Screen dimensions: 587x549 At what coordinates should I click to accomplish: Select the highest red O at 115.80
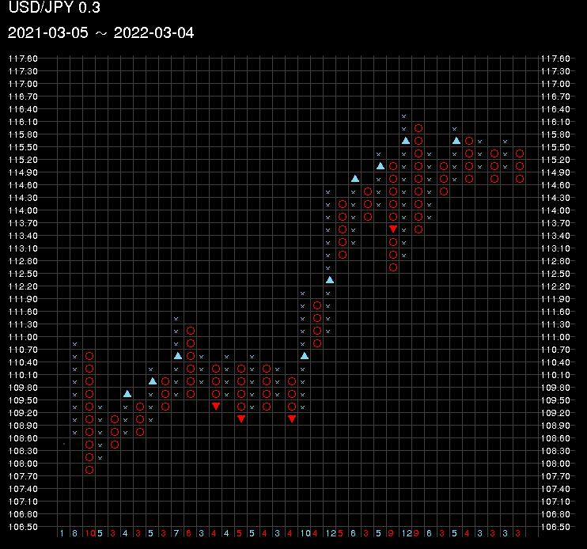tap(418, 127)
